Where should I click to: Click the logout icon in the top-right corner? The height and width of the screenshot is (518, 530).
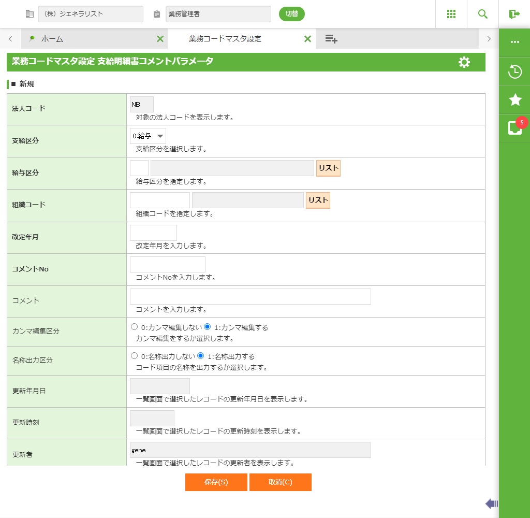point(514,14)
